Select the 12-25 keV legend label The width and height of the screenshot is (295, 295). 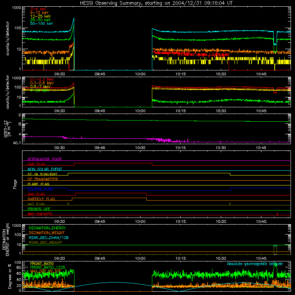point(40,16)
